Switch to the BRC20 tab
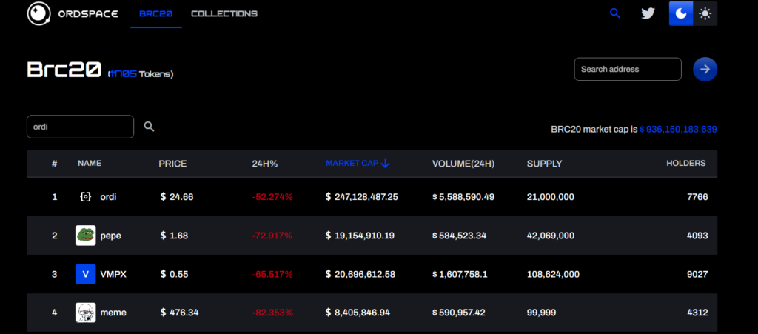 point(155,13)
